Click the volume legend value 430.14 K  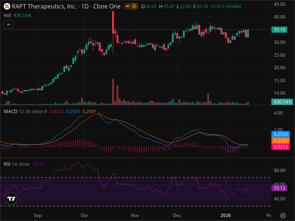click(x=22, y=15)
